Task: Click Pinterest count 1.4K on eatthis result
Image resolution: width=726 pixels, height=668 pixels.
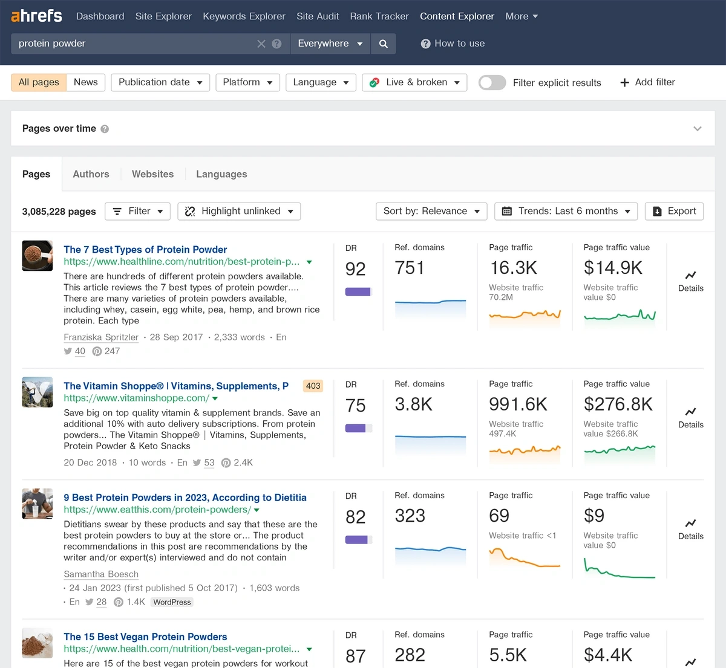Action: pos(129,602)
